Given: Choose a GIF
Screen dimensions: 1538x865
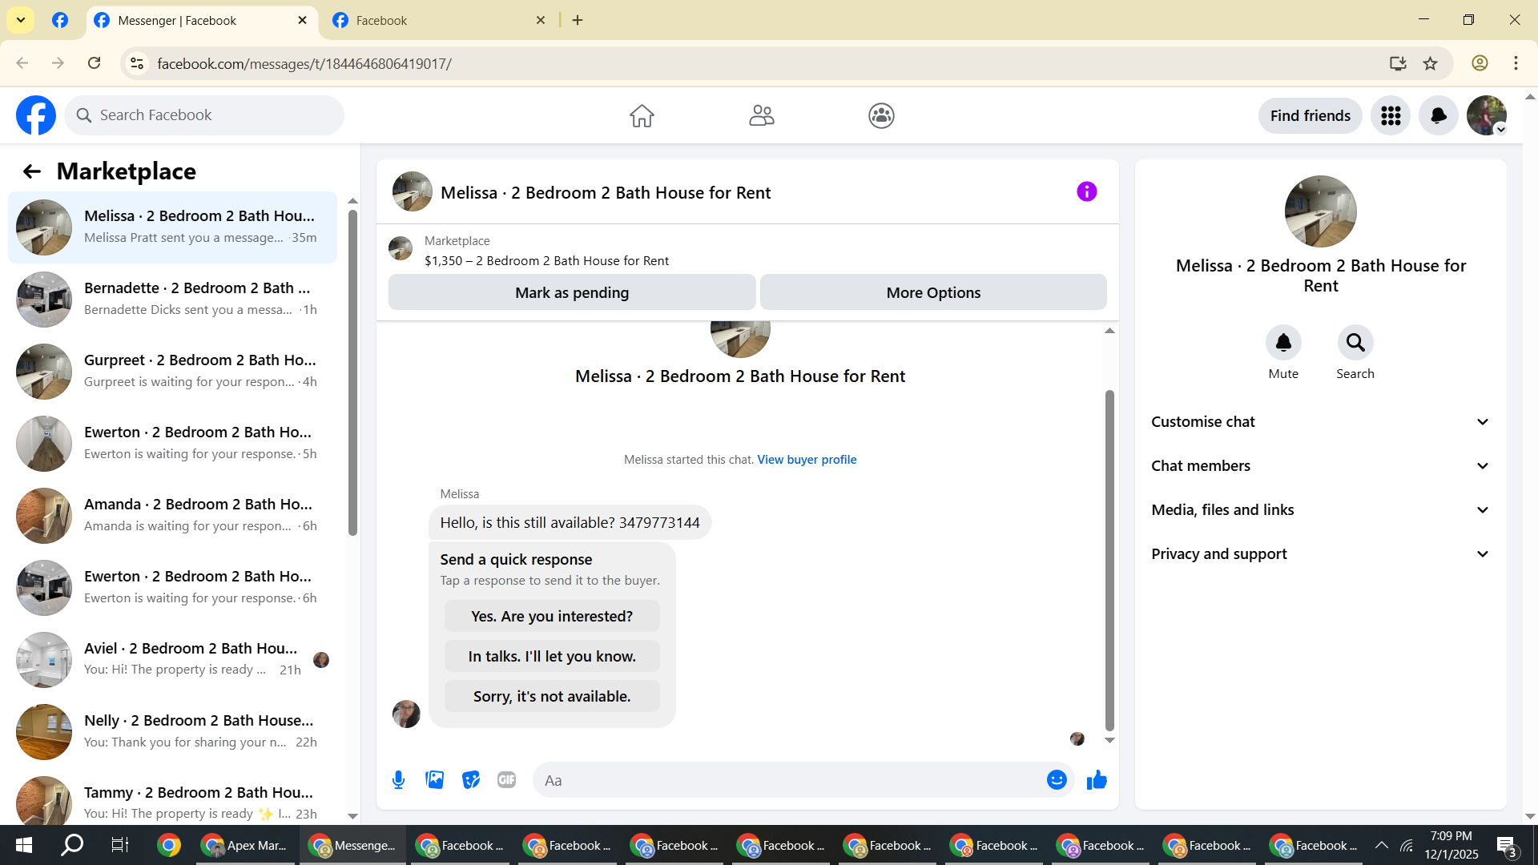Looking at the screenshot, I should (x=507, y=780).
